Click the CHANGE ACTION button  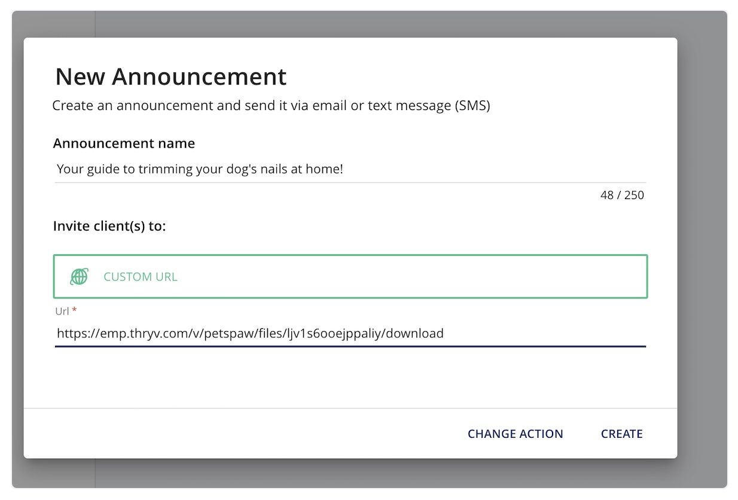tap(516, 434)
